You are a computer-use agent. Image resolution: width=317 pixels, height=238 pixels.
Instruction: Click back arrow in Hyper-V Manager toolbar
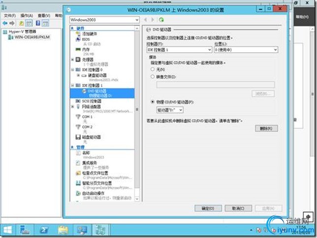pos(5,23)
